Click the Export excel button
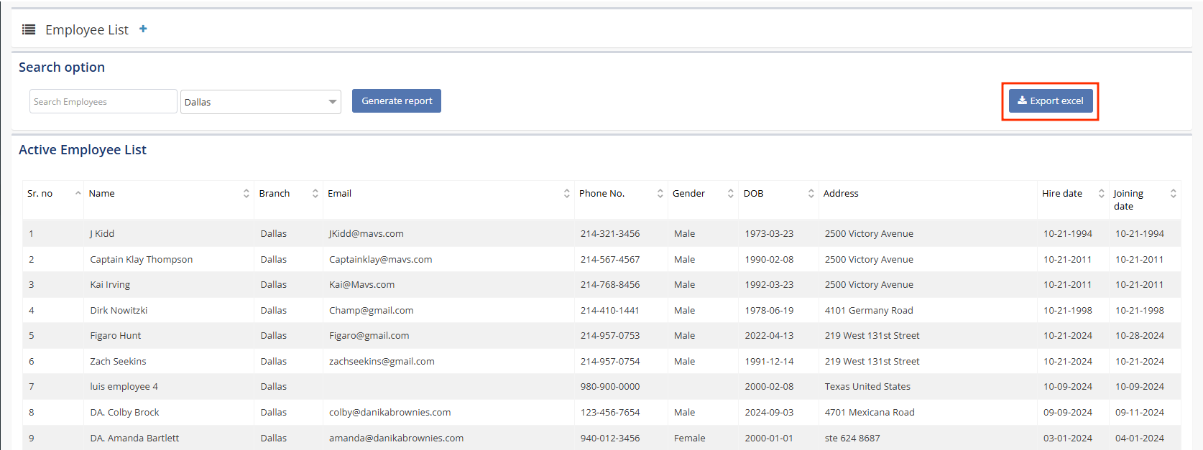Screen dimensions: 1203x450 click(x=1050, y=101)
